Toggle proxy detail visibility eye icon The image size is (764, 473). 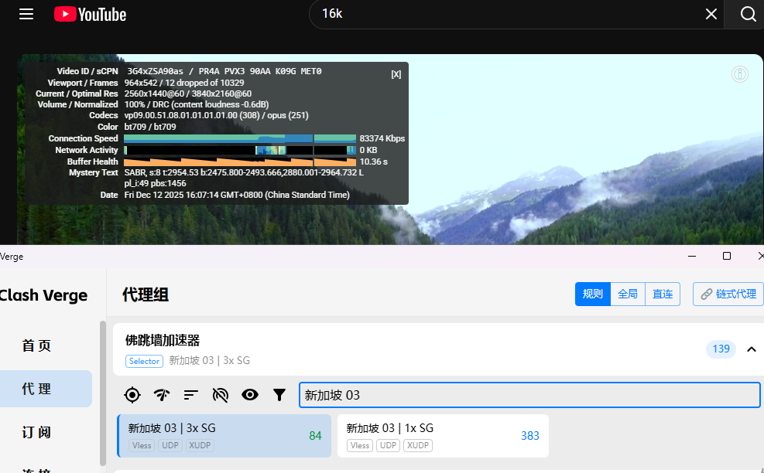click(250, 395)
